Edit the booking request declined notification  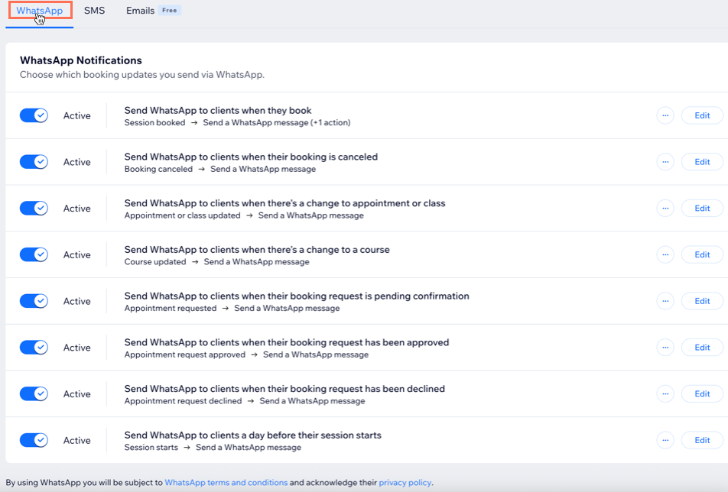(x=701, y=394)
